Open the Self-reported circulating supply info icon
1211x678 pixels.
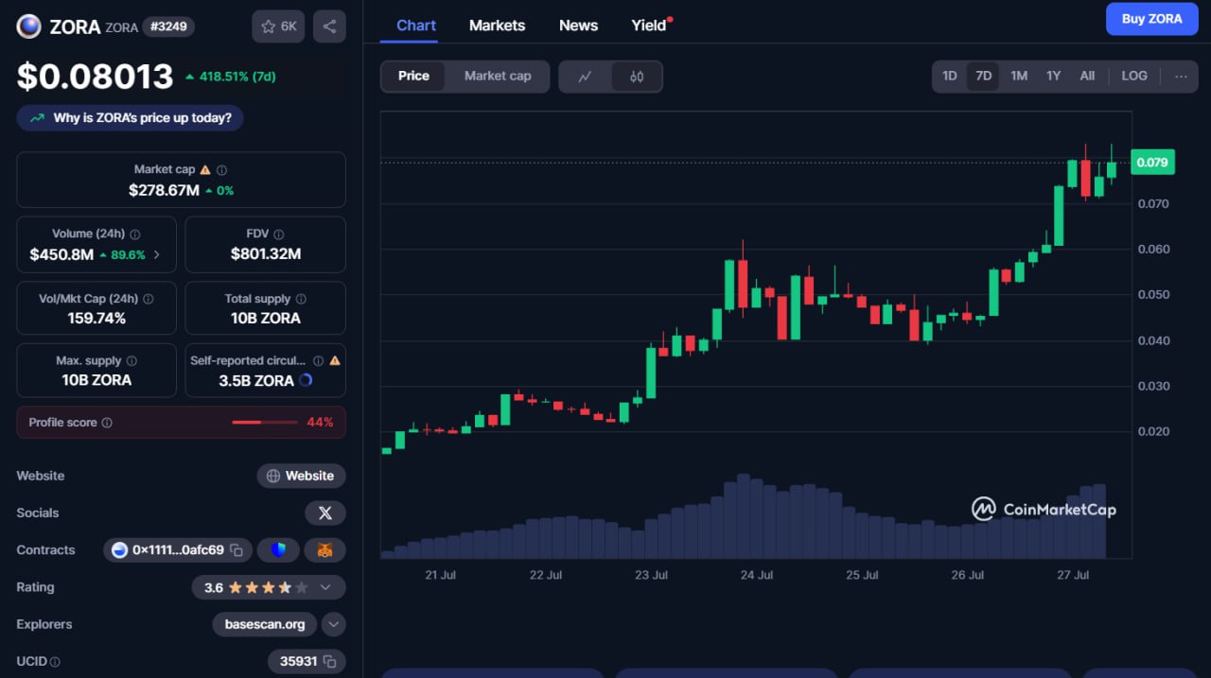(x=319, y=361)
